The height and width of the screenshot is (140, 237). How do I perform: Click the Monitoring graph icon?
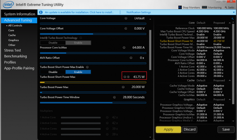click(204, 7)
